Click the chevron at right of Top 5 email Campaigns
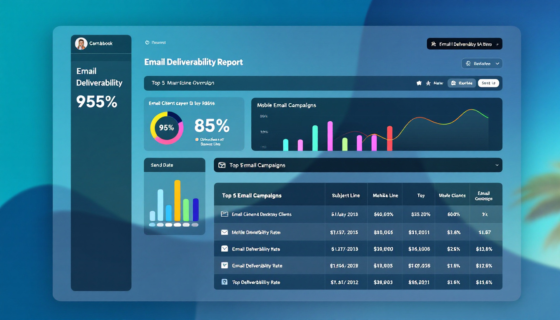 coord(497,165)
